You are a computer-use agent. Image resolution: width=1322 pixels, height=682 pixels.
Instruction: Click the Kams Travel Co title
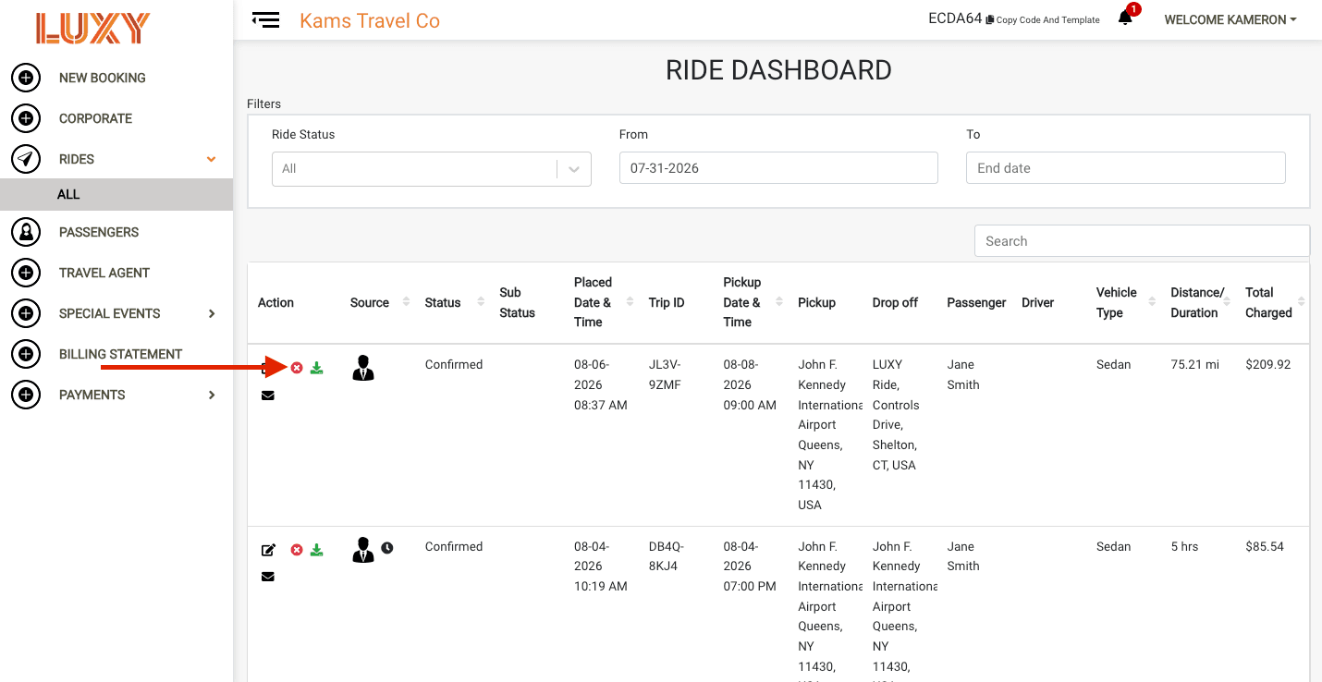[x=370, y=20]
